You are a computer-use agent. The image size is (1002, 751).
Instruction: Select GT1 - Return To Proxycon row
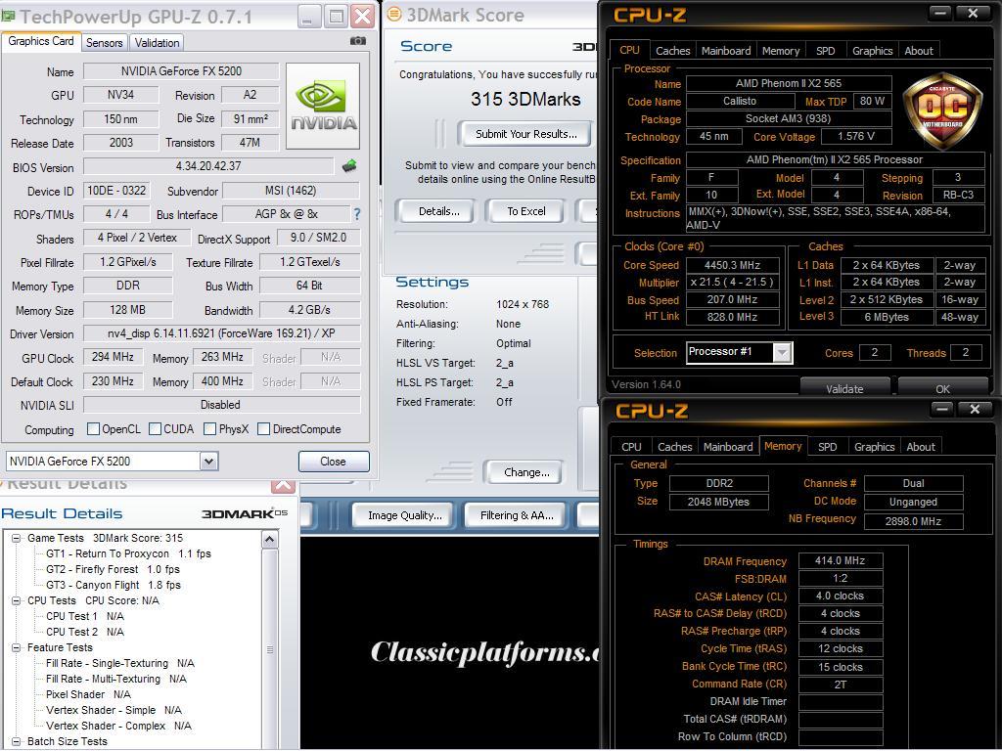click(128, 553)
